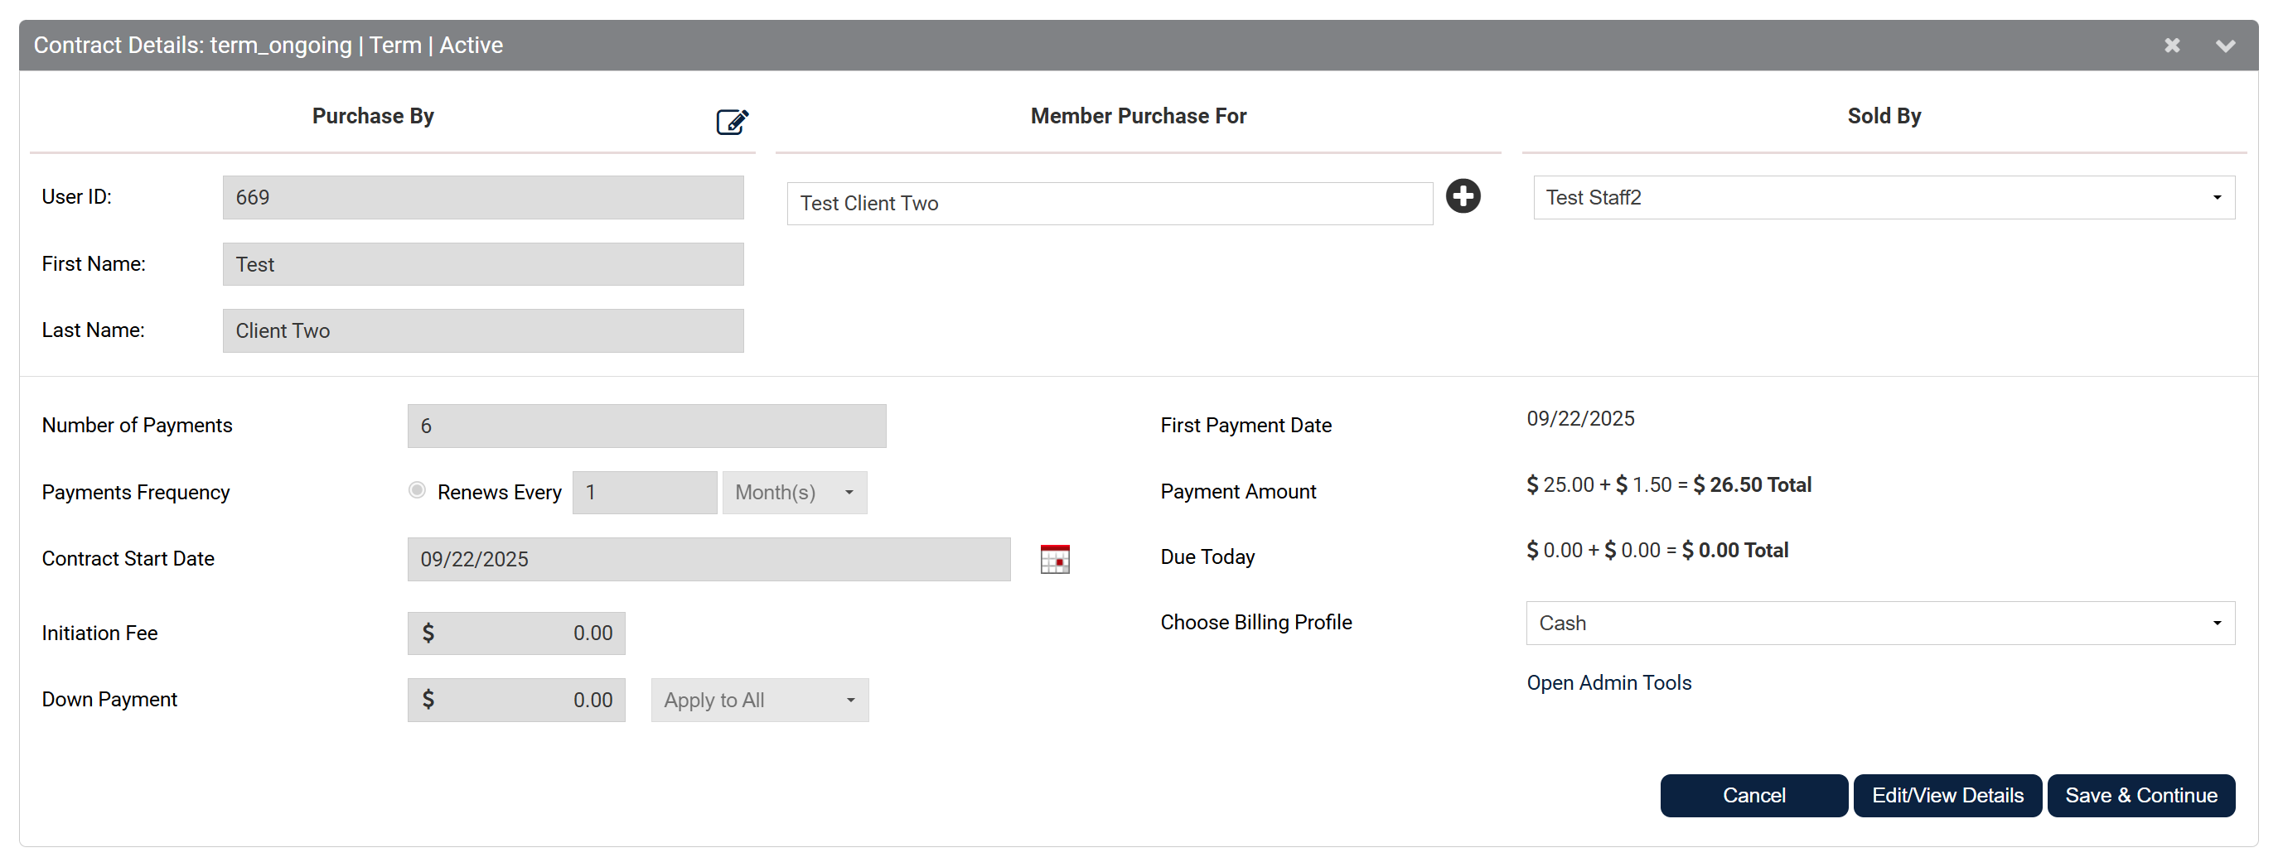Close the Contract Details panel
The image size is (2283, 867).
(x=2171, y=46)
